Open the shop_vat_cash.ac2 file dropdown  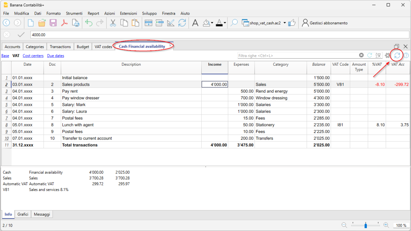[x=284, y=23]
